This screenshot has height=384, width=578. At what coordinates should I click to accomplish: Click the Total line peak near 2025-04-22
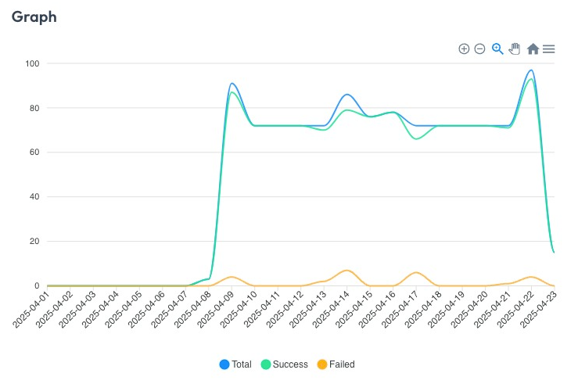point(531,70)
